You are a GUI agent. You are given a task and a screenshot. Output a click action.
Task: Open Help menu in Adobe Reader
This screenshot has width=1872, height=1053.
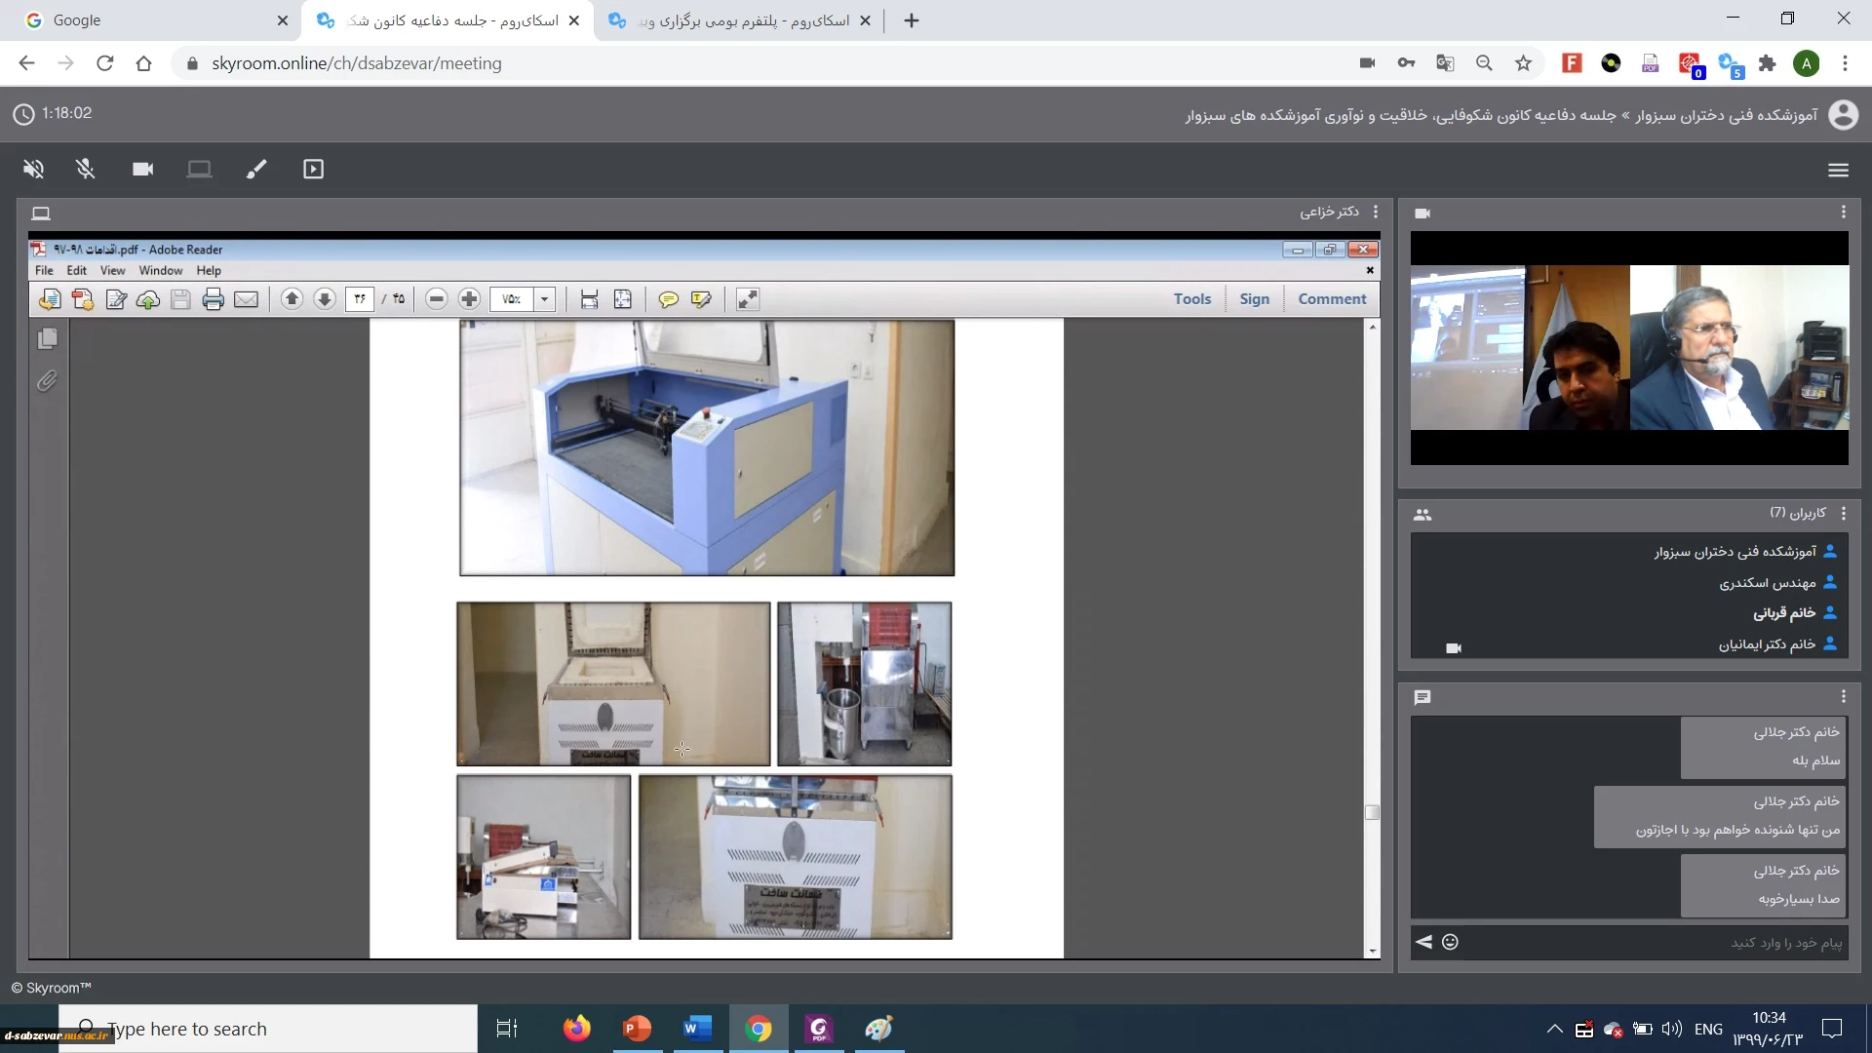(209, 271)
